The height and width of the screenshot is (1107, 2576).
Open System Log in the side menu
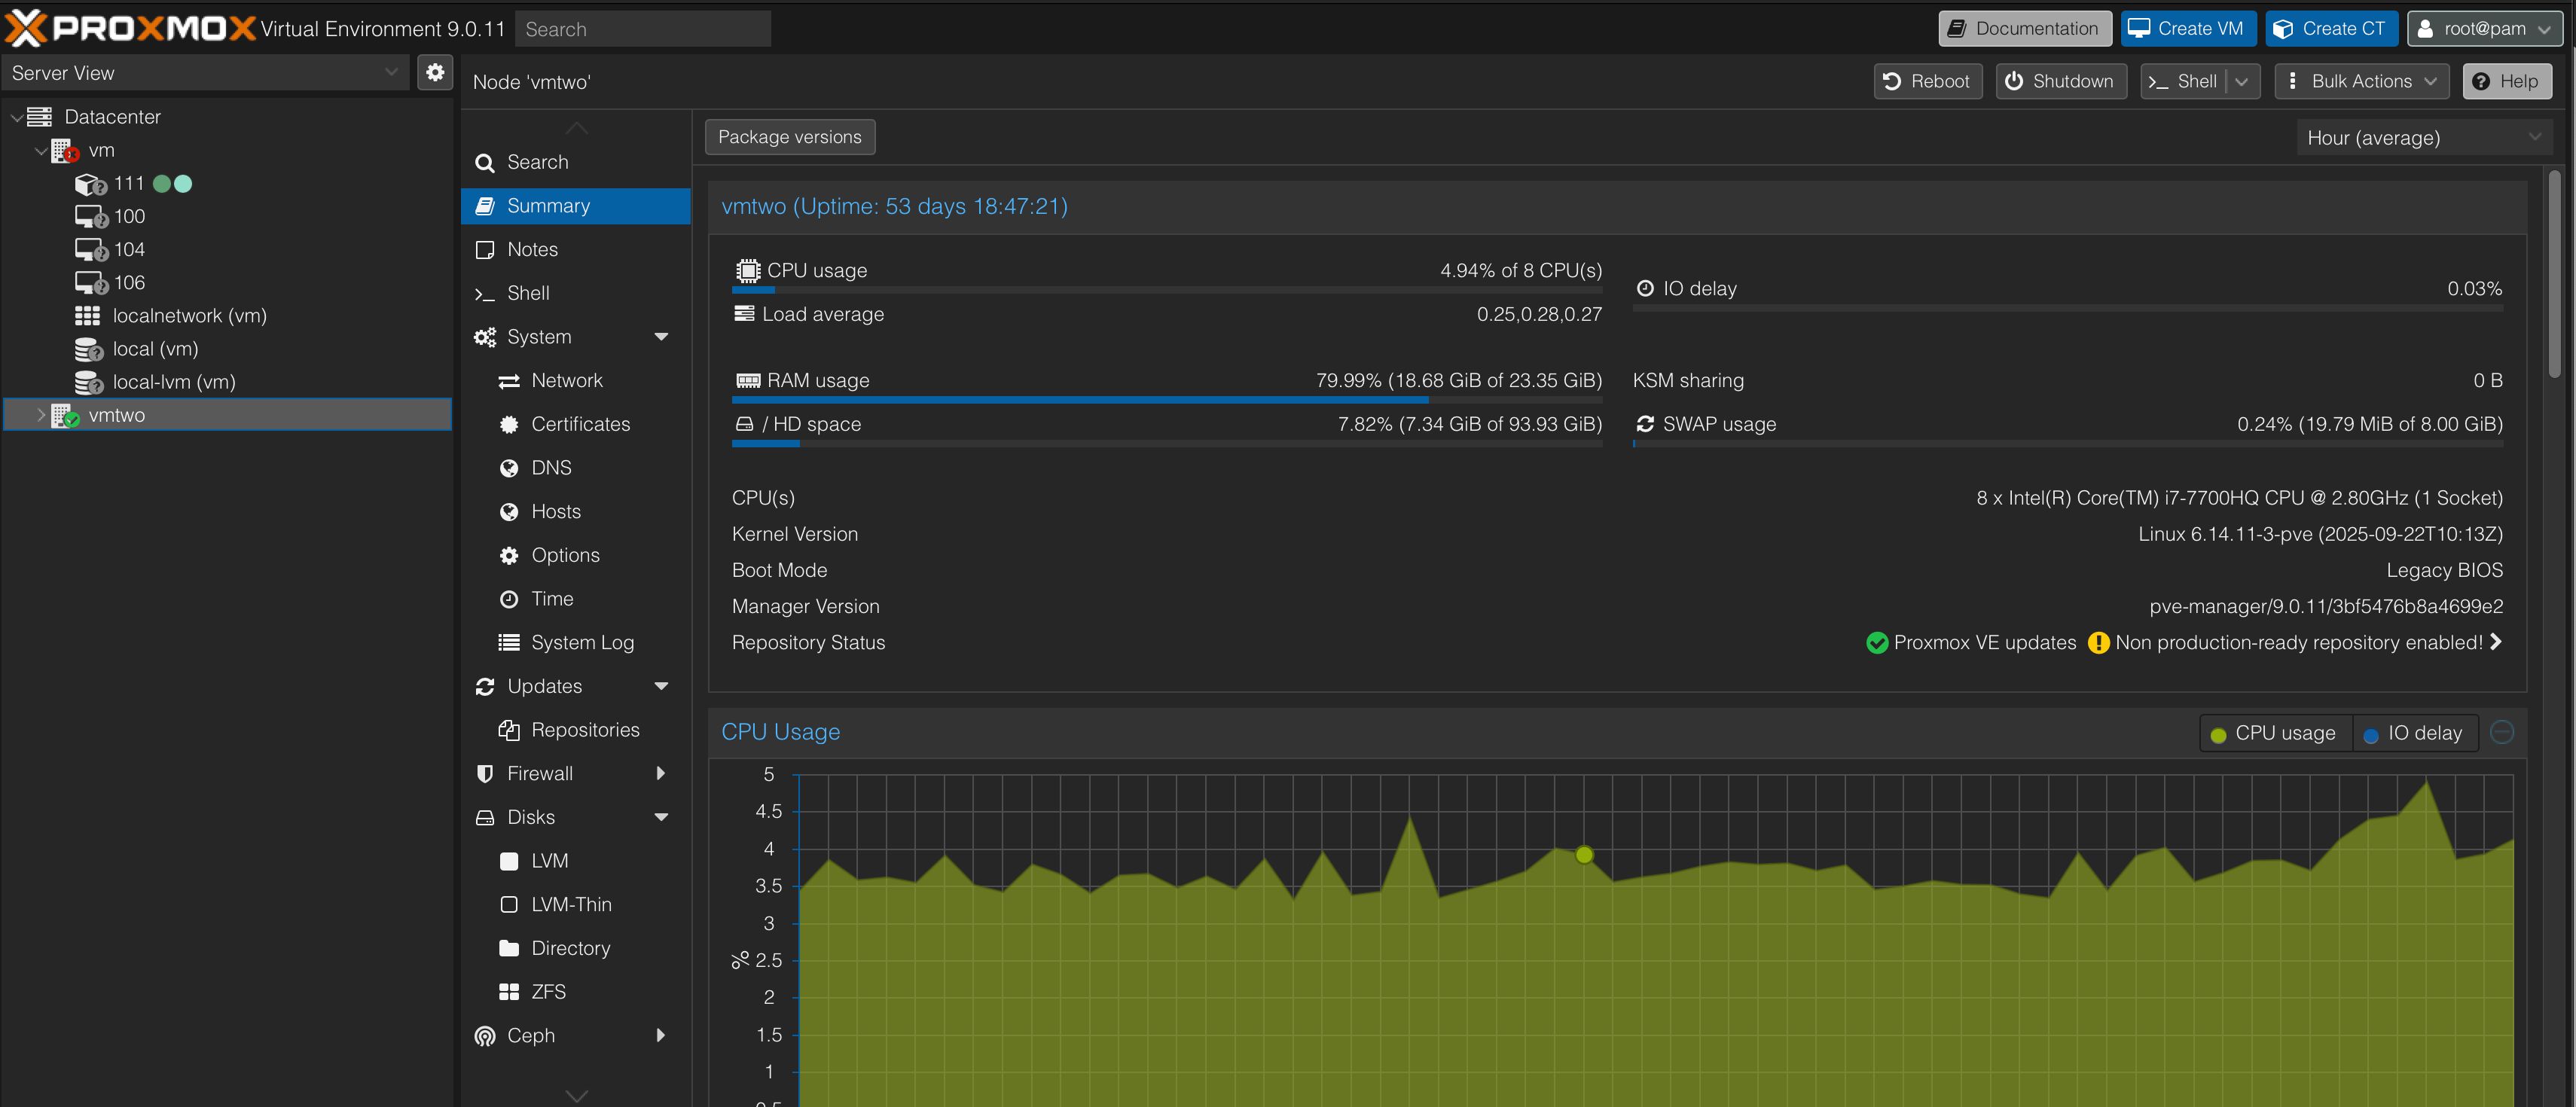(x=582, y=642)
